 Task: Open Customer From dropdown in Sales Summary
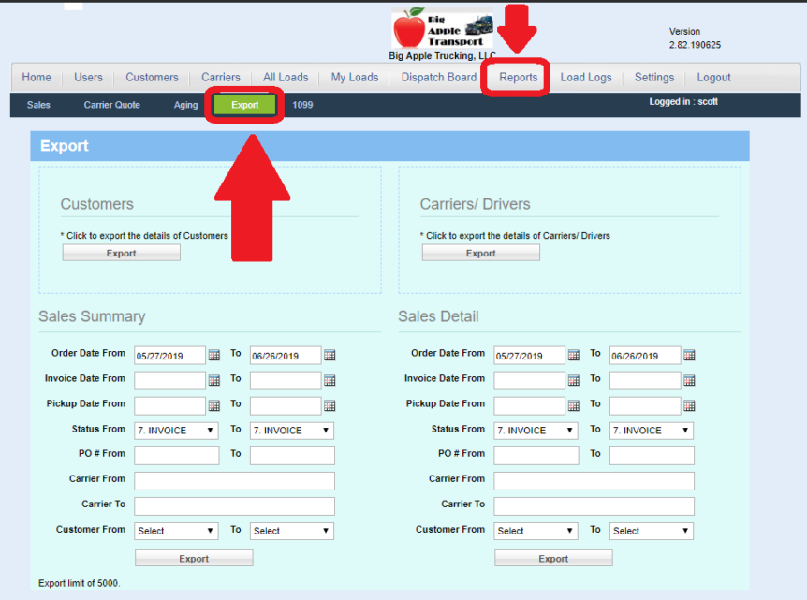(x=175, y=530)
